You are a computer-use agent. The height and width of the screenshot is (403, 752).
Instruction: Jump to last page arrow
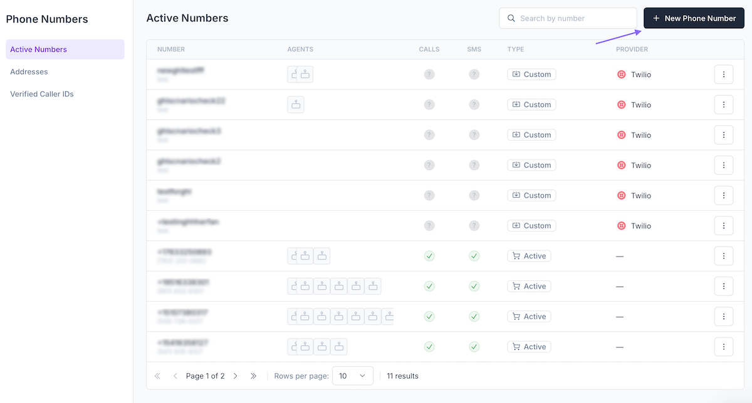(253, 376)
